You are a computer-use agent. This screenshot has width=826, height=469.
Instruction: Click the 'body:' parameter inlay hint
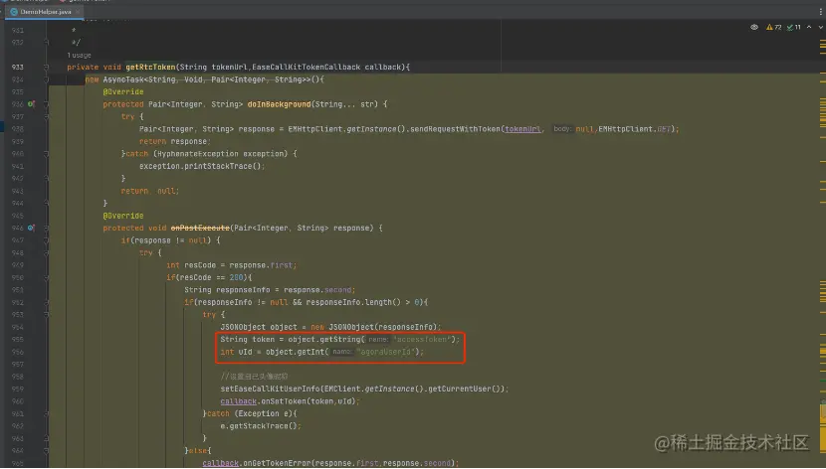(561, 129)
